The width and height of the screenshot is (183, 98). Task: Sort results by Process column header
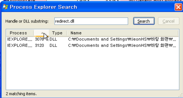coord(20,33)
